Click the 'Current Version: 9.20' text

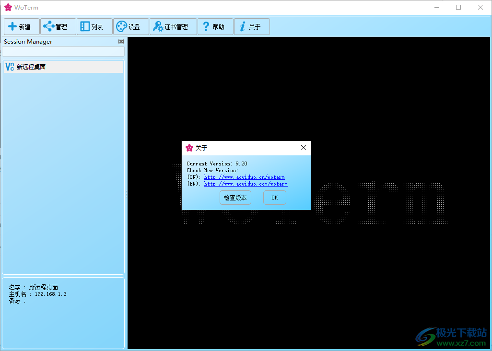pos(217,164)
